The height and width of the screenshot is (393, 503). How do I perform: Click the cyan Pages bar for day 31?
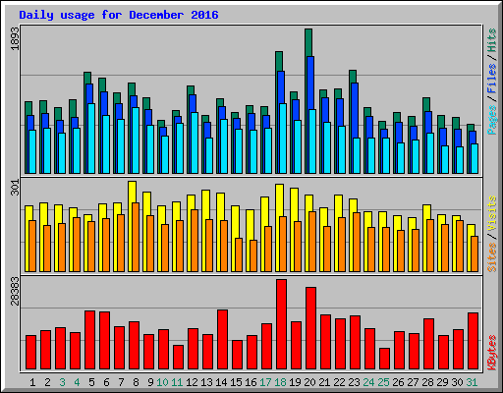coord(475,158)
